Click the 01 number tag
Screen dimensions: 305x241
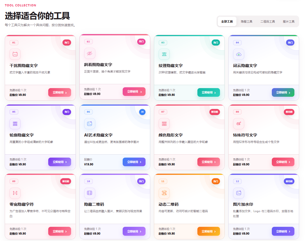(14, 43)
